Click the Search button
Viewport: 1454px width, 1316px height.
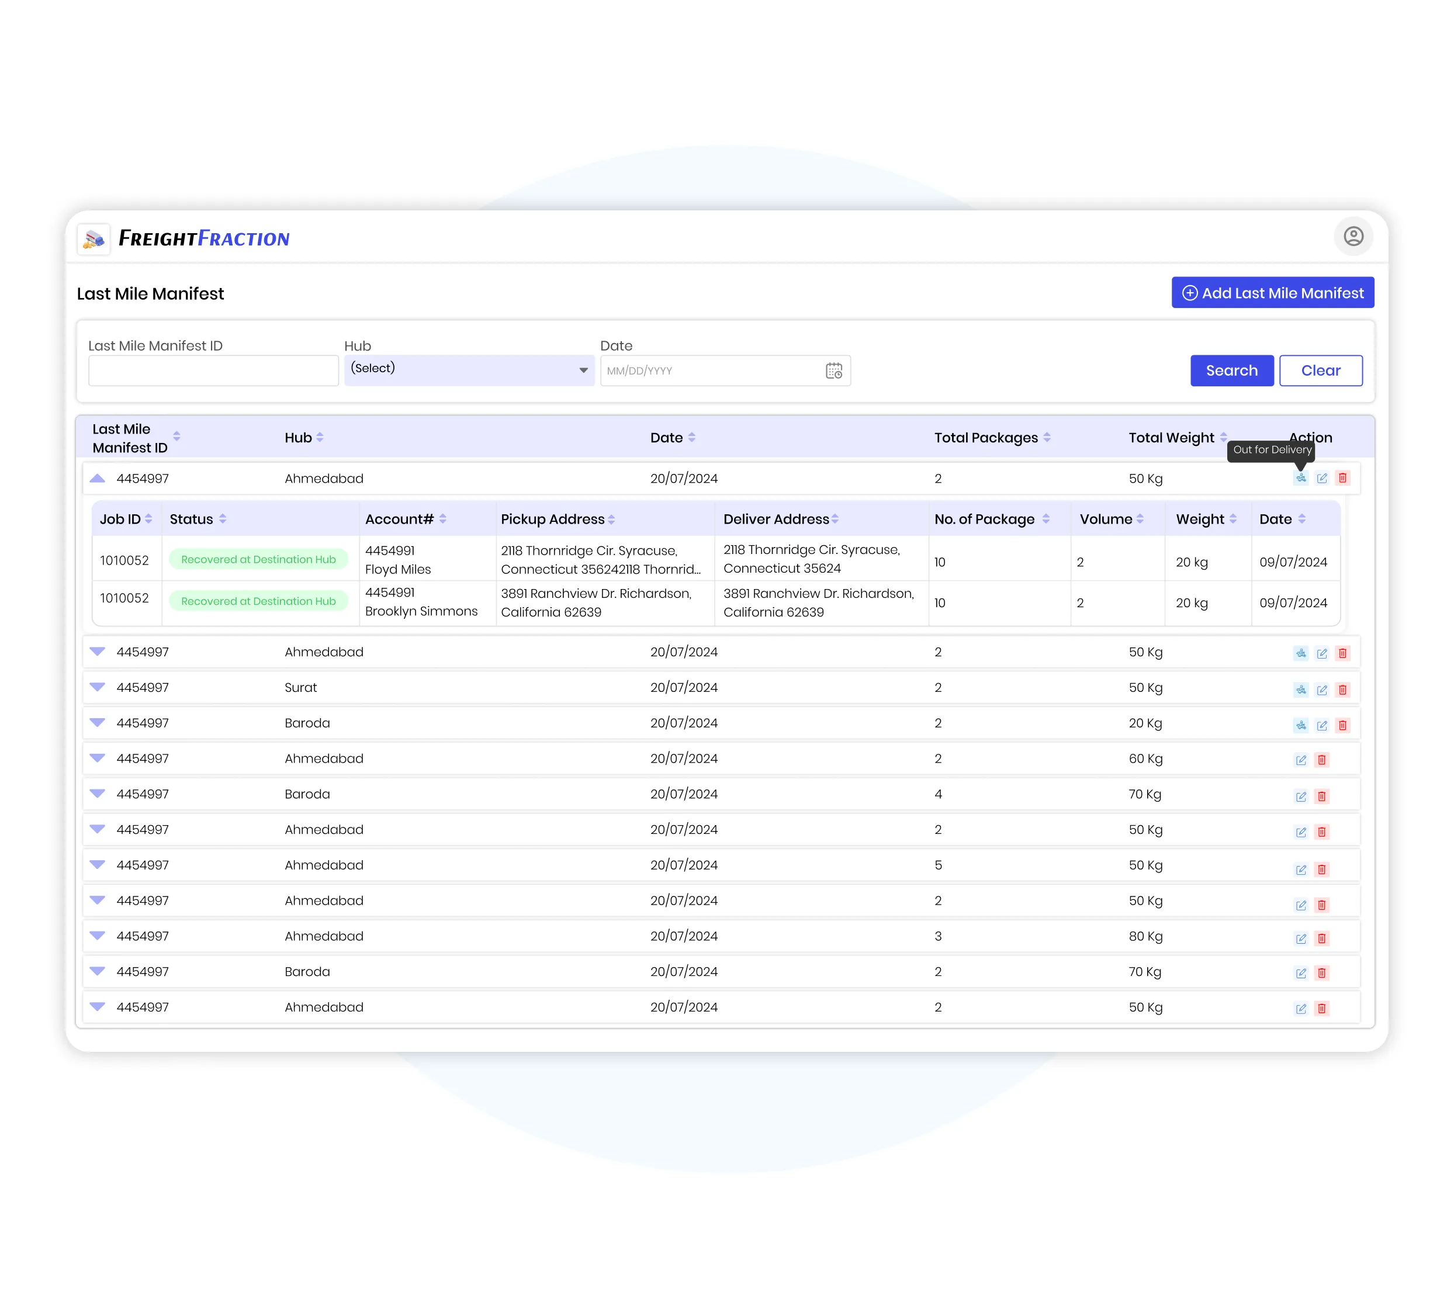pyautogui.click(x=1232, y=370)
